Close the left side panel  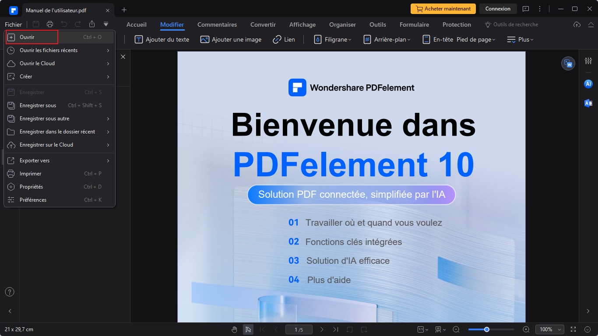pyautogui.click(x=123, y=57)
